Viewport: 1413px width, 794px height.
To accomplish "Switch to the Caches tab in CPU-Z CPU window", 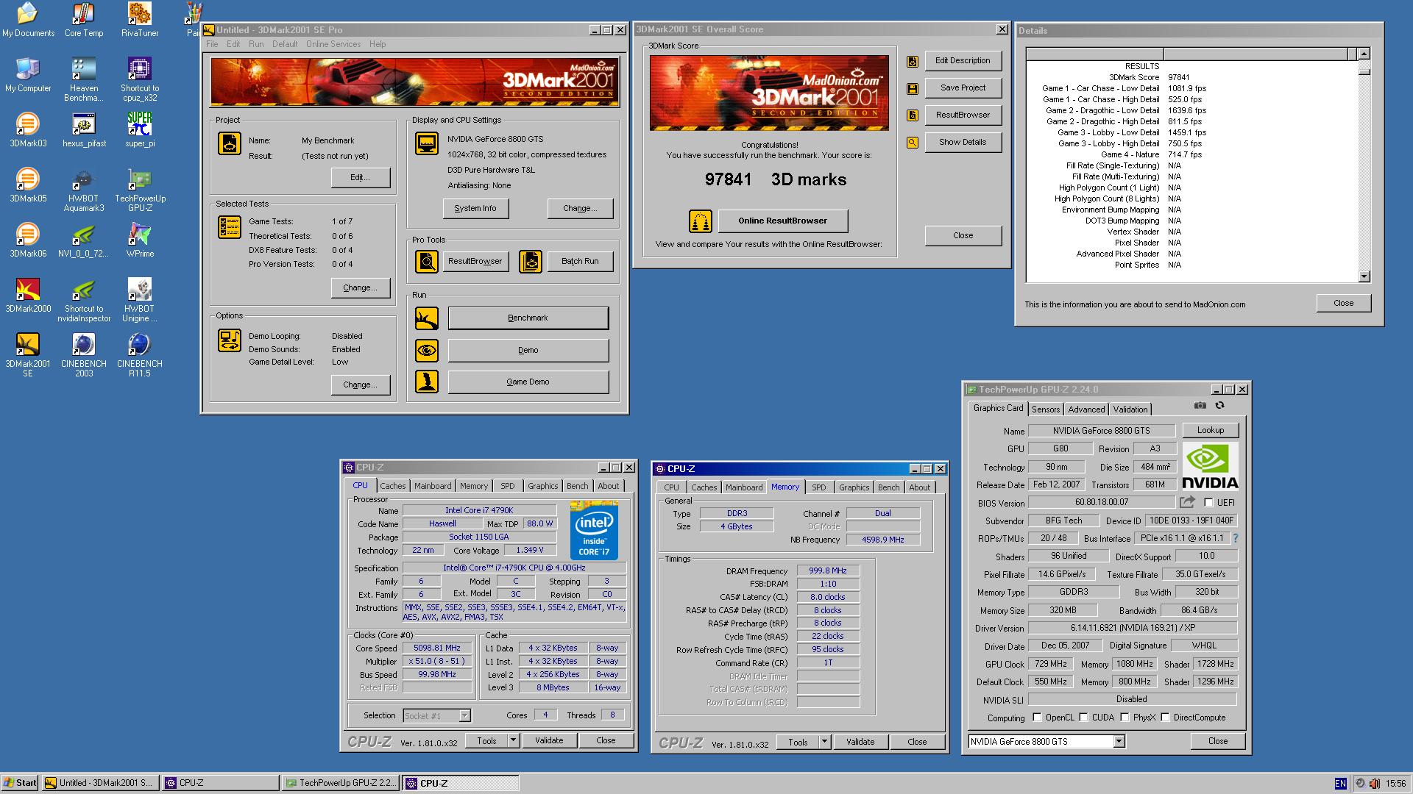I will (x=392, y=486).
